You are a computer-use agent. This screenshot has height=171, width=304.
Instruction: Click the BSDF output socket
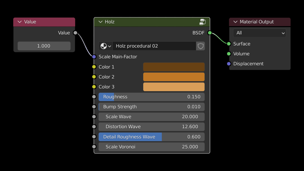tap(210, 33)
